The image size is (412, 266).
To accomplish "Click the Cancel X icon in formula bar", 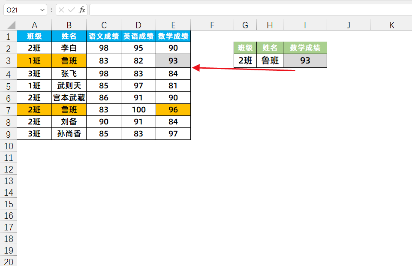I will [x=62, y=10].
